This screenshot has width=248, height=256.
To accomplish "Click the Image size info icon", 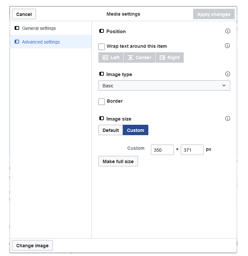I will [x=228, y=119].
